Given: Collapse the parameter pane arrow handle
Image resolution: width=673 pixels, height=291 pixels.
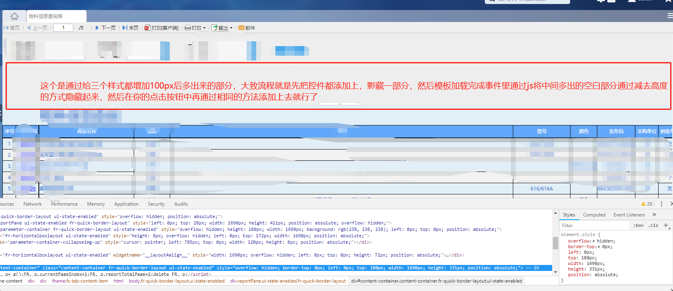Looking at the screenshot, I should (x=340, y=104).
